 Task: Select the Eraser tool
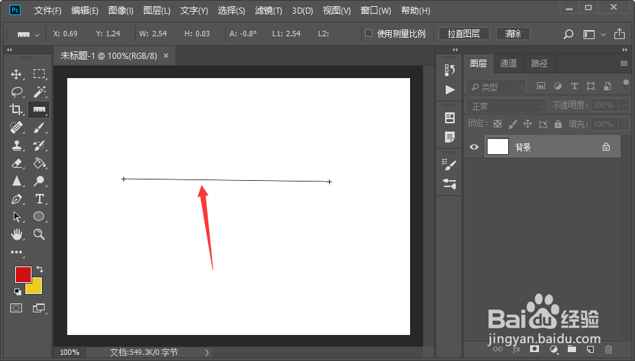(16, 163)
